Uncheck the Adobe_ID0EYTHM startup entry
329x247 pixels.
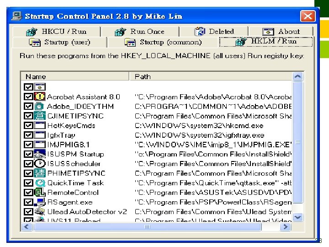coord(28,106)
